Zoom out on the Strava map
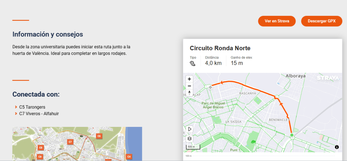 point(189,86)
